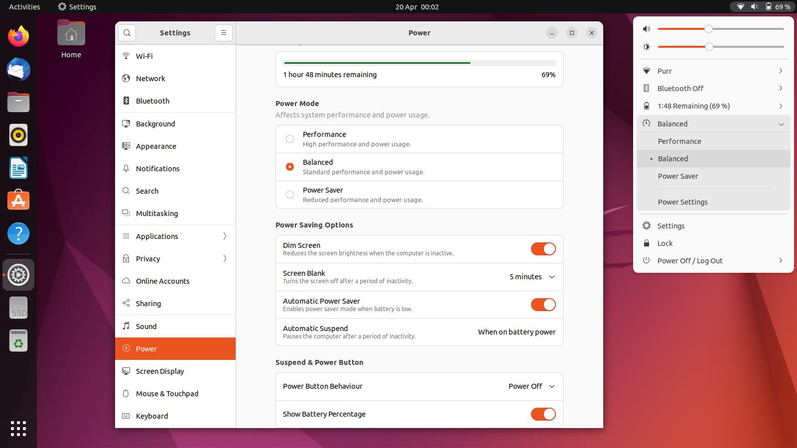The height and width of the screenshot is (448, 797).
Task: Open the Appearance settings section
Action: (155, 146)
